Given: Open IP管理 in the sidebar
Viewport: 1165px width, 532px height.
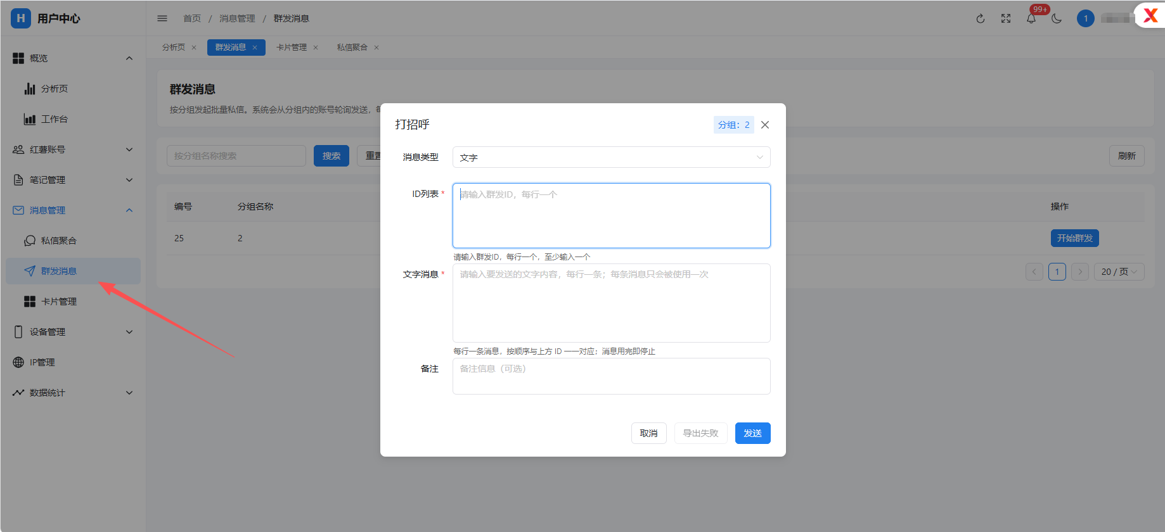Looking at the screenshot, I should point(73,362).
